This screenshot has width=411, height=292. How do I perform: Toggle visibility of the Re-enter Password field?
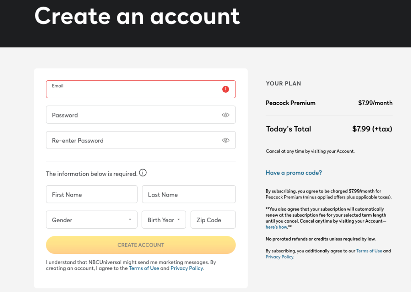point(226,140)
